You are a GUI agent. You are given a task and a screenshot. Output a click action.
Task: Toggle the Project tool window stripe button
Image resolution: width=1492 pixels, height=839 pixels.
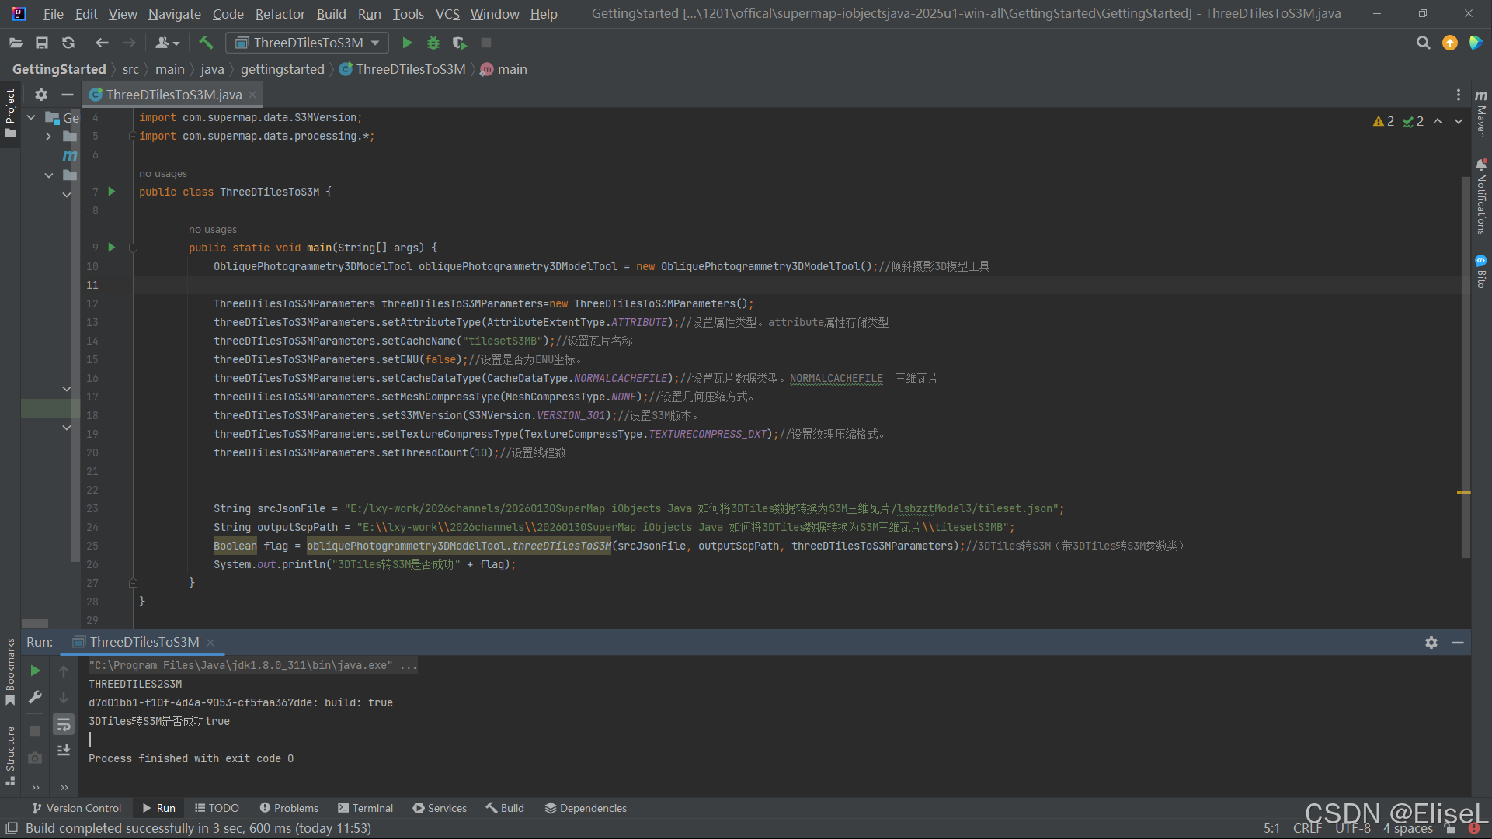[x=10, y=113]
